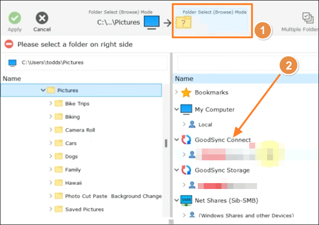Click the GoodSync Storage sync icon
The height and width of the screenshot is (225, 319).
click(x=186, y=170)
